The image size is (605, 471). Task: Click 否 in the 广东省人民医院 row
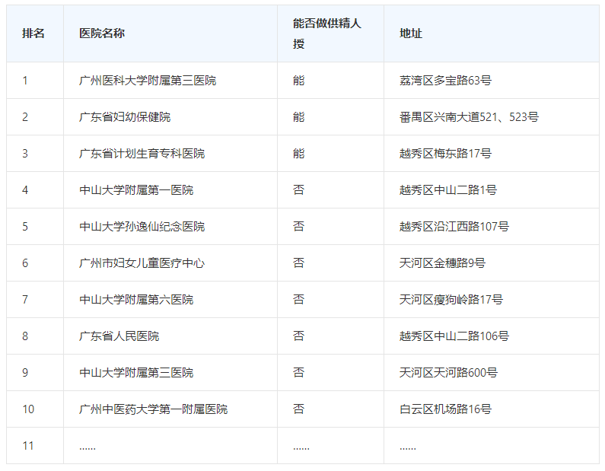[x=298, y=336]
